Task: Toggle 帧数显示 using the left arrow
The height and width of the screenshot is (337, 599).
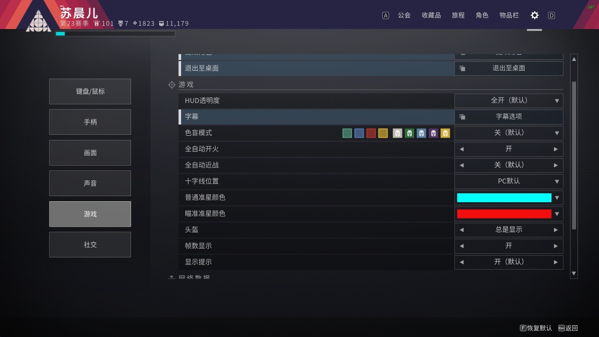Action: pyautogui.click(x=461, y=246)
